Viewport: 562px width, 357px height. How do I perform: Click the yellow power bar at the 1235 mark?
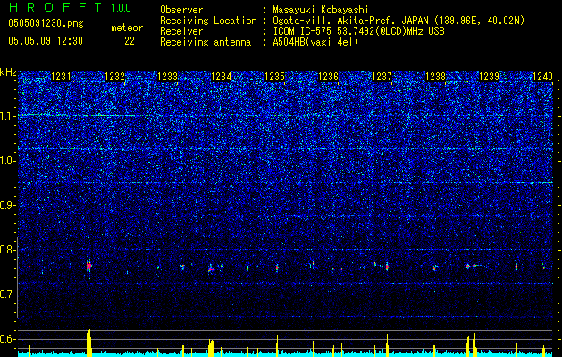277,345
